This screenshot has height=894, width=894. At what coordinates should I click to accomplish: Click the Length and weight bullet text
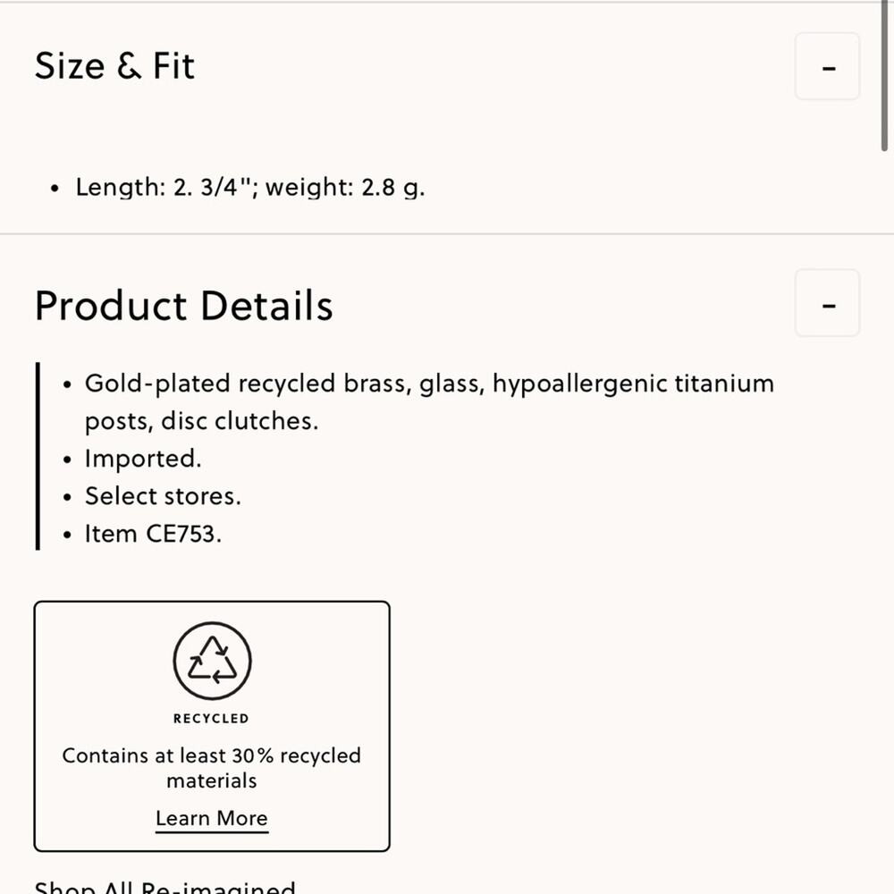pyautogui.click(x=250, y=188)
